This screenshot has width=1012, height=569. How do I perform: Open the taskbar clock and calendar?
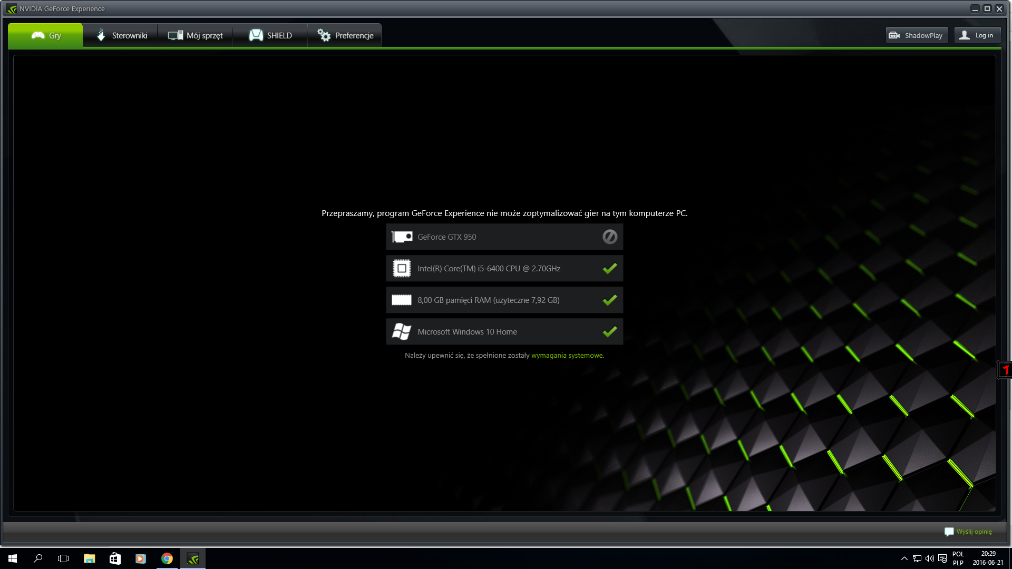pyautogui.click(x=988, y=558)
